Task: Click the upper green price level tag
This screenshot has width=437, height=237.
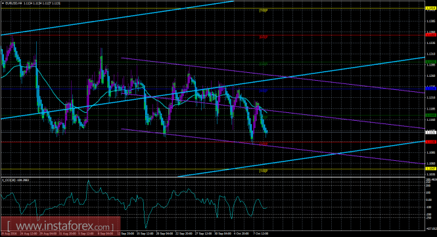Action: [431, 62]
